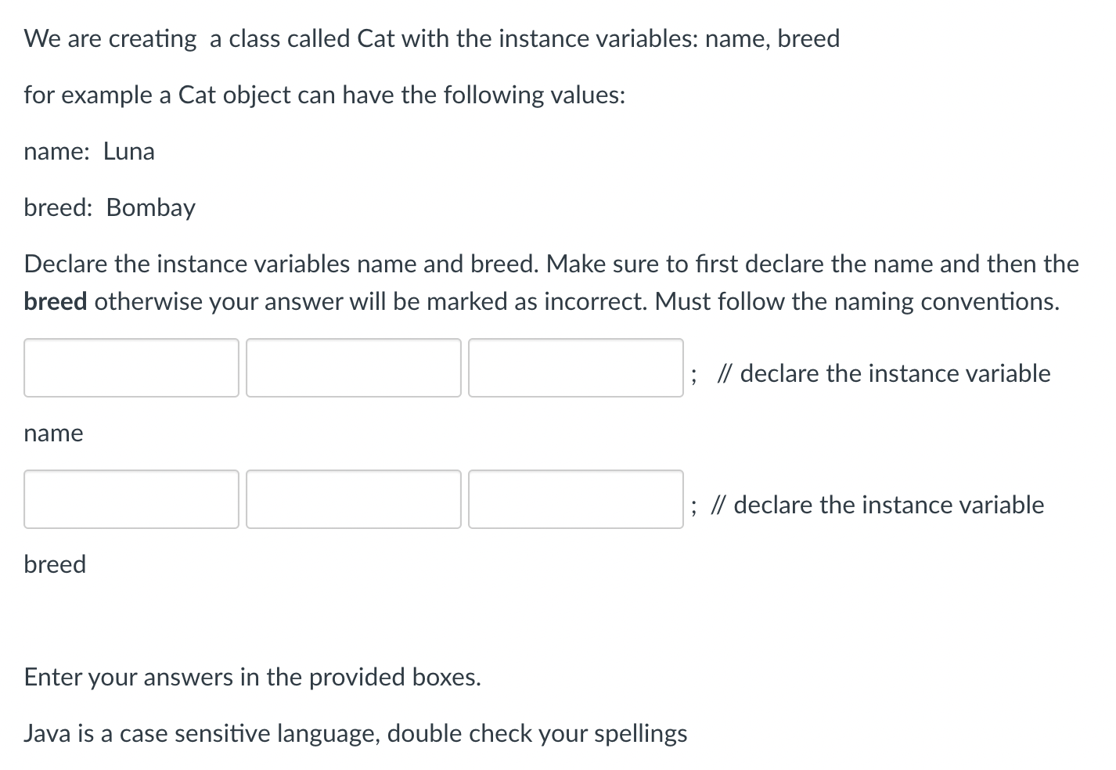Viewport: 1116px width, 770px height.
Task: Click the name label below the first row
Action: tap(53, 433)
